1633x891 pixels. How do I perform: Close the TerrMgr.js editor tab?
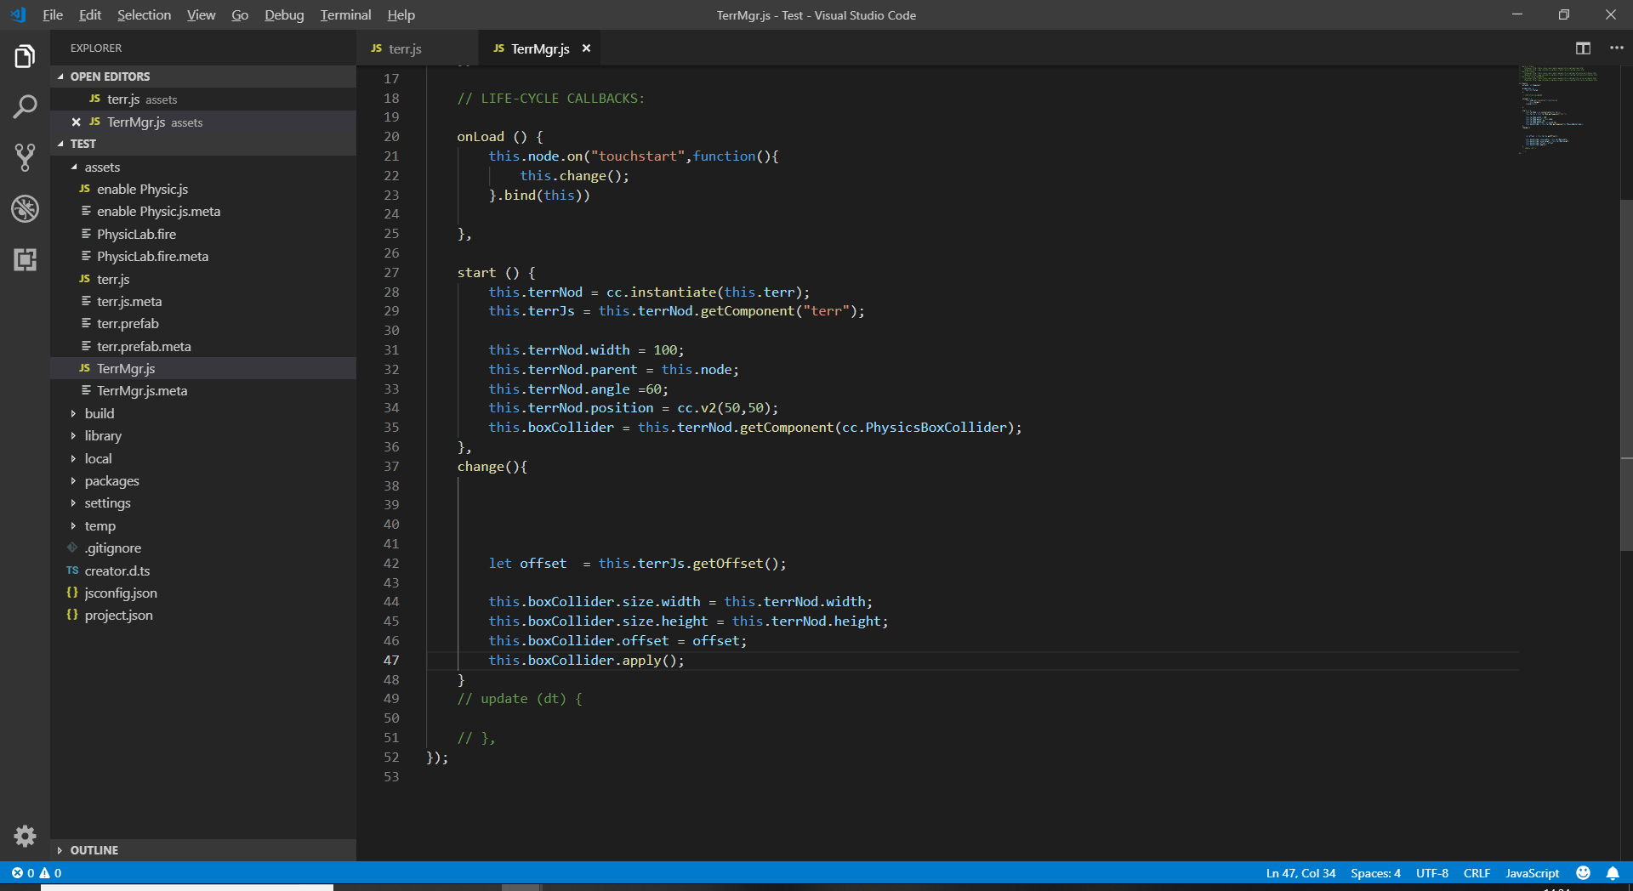[x=586, y=48]
